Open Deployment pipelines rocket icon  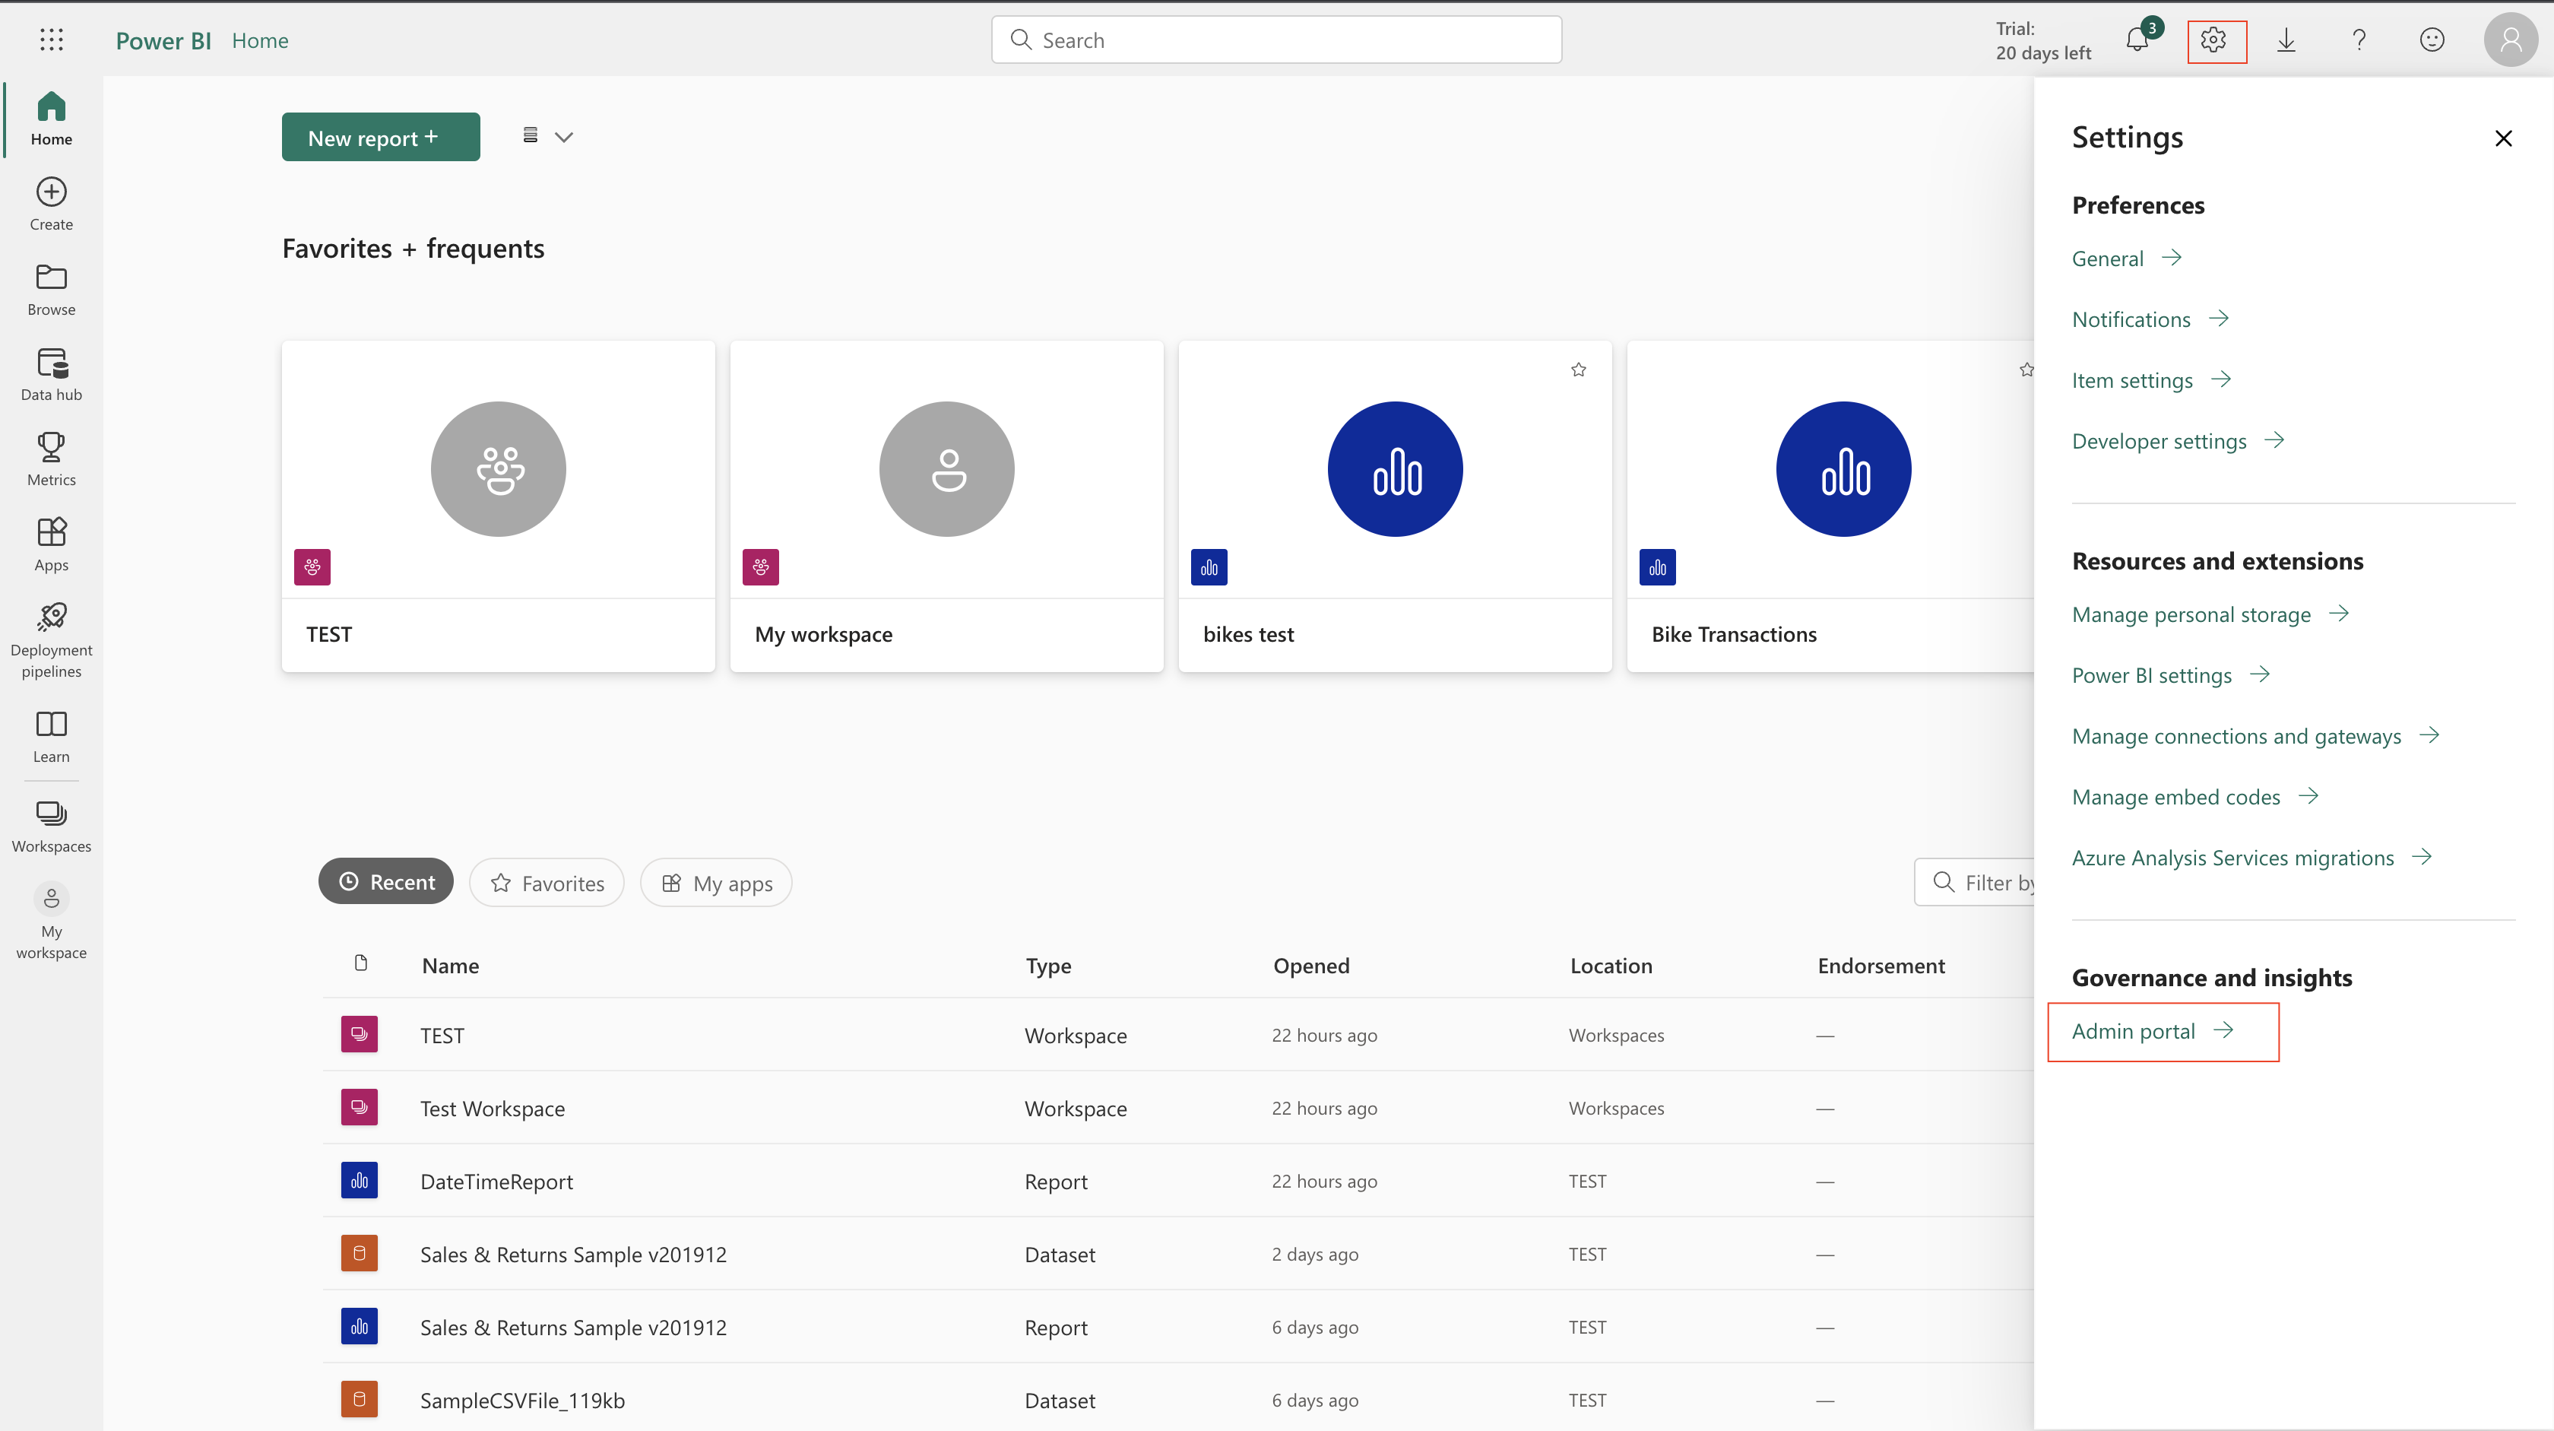coord(52,639)
